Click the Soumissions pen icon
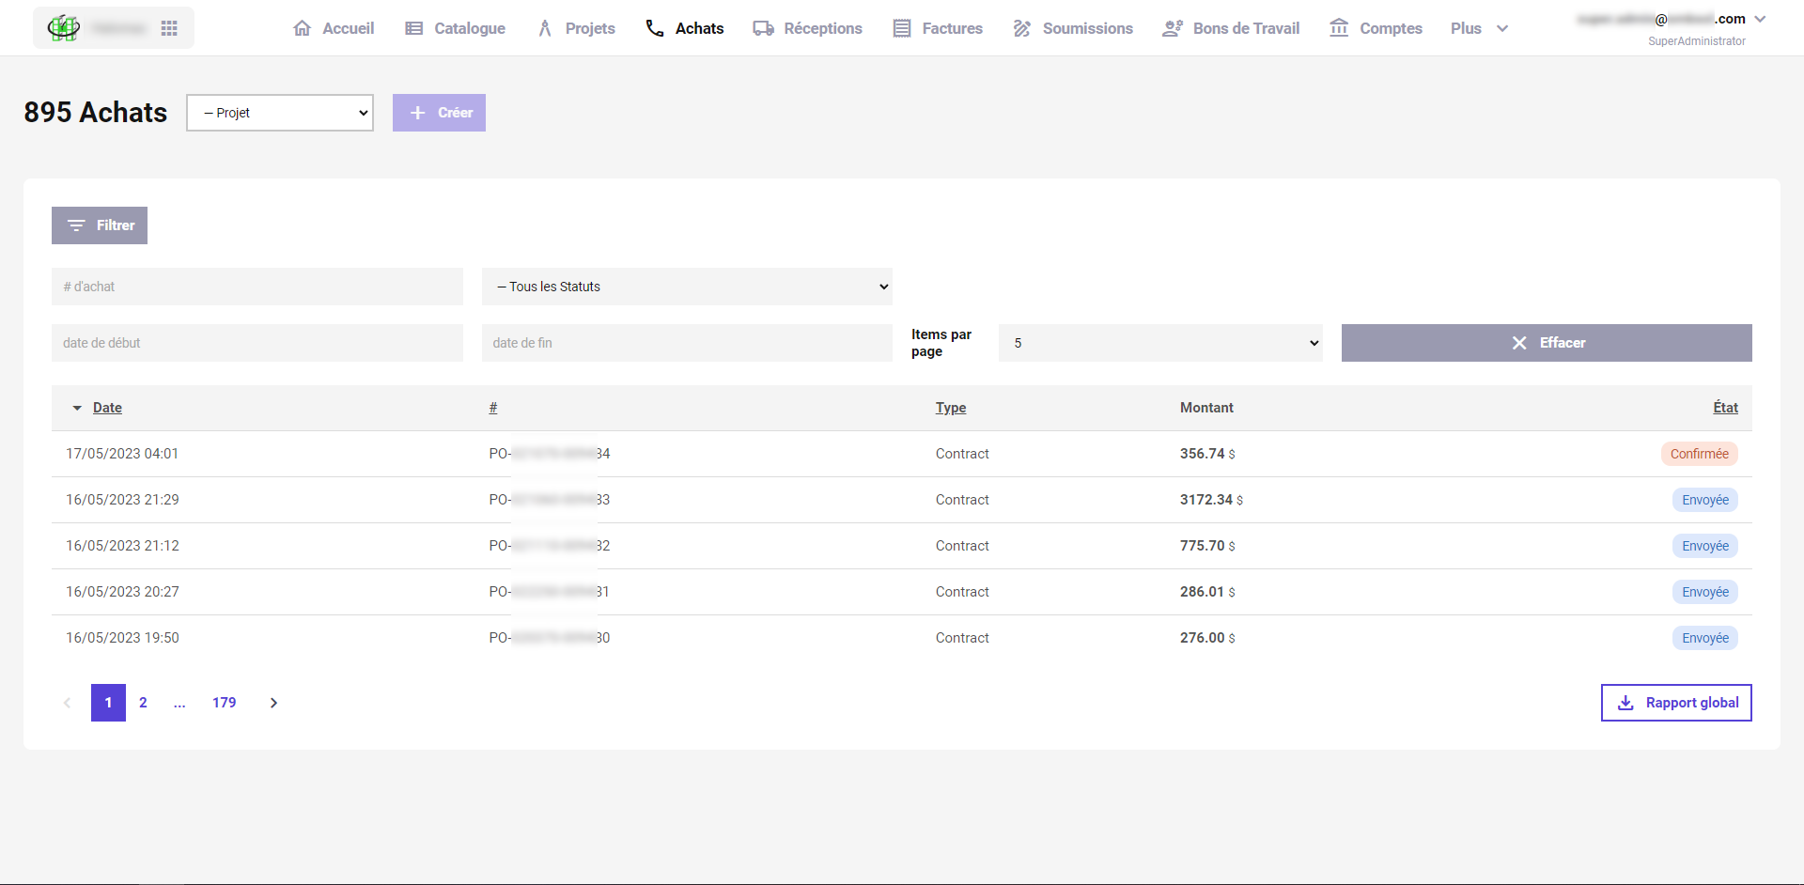Viewport: 1804px width, 885px height. click(x=1021, y=28)
